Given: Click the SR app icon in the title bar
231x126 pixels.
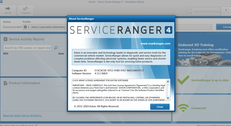Looking at the screenshot, I should [1, 1].
